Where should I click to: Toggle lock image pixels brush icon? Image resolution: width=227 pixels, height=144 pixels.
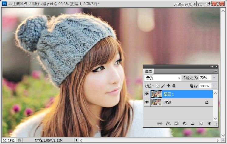(163, 86)
